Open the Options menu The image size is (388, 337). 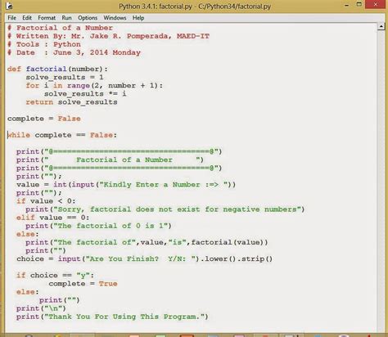coord(88,18)
